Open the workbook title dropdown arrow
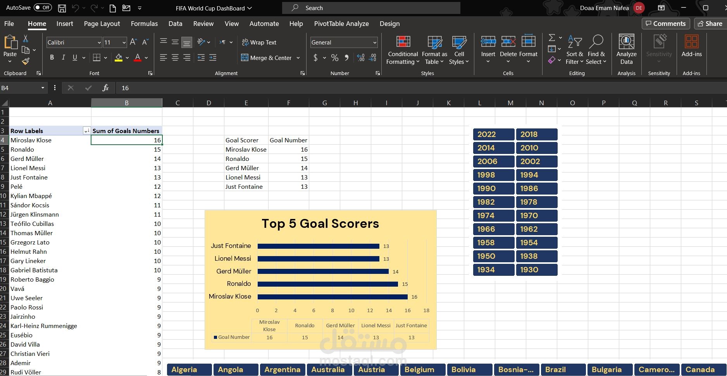The image size is (727, 376). tap(250, 8)
